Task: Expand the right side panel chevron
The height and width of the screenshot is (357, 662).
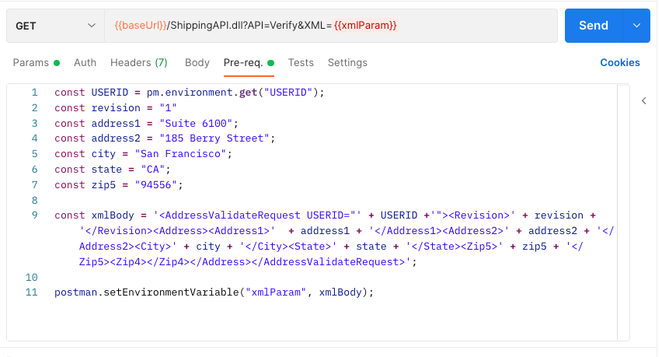Action: click(x=643, y=100)
